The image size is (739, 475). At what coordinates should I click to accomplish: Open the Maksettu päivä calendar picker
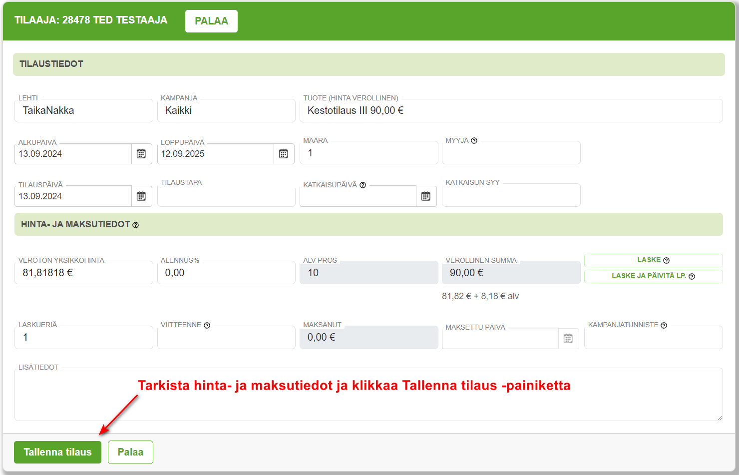tap(568, 339)
